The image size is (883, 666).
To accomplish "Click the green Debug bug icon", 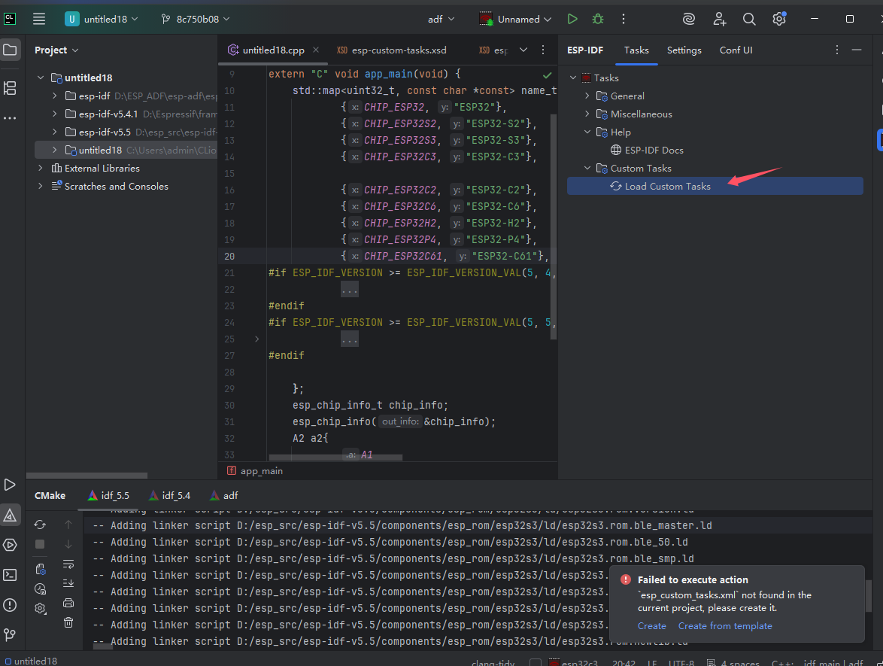I will pyautogui.click(x=597, y=19).
